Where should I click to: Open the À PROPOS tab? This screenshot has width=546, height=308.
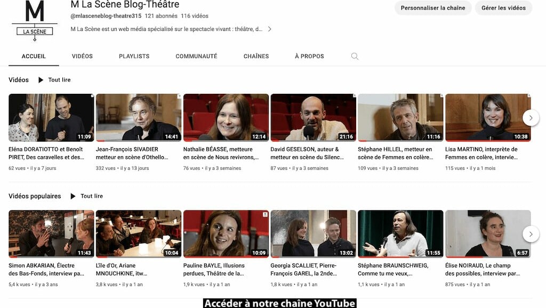point(310,56)
